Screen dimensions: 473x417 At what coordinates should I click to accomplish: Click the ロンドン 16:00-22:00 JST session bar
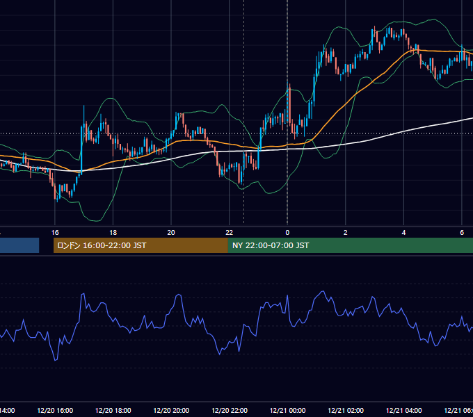click(x=141, y=245)
